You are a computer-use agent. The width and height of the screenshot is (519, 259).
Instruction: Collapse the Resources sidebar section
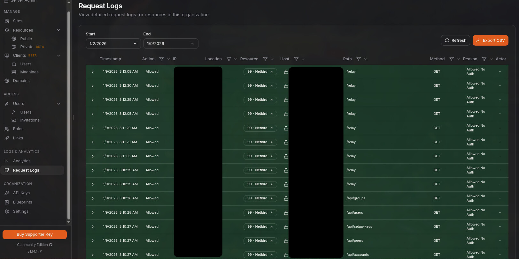click(58, 30)
